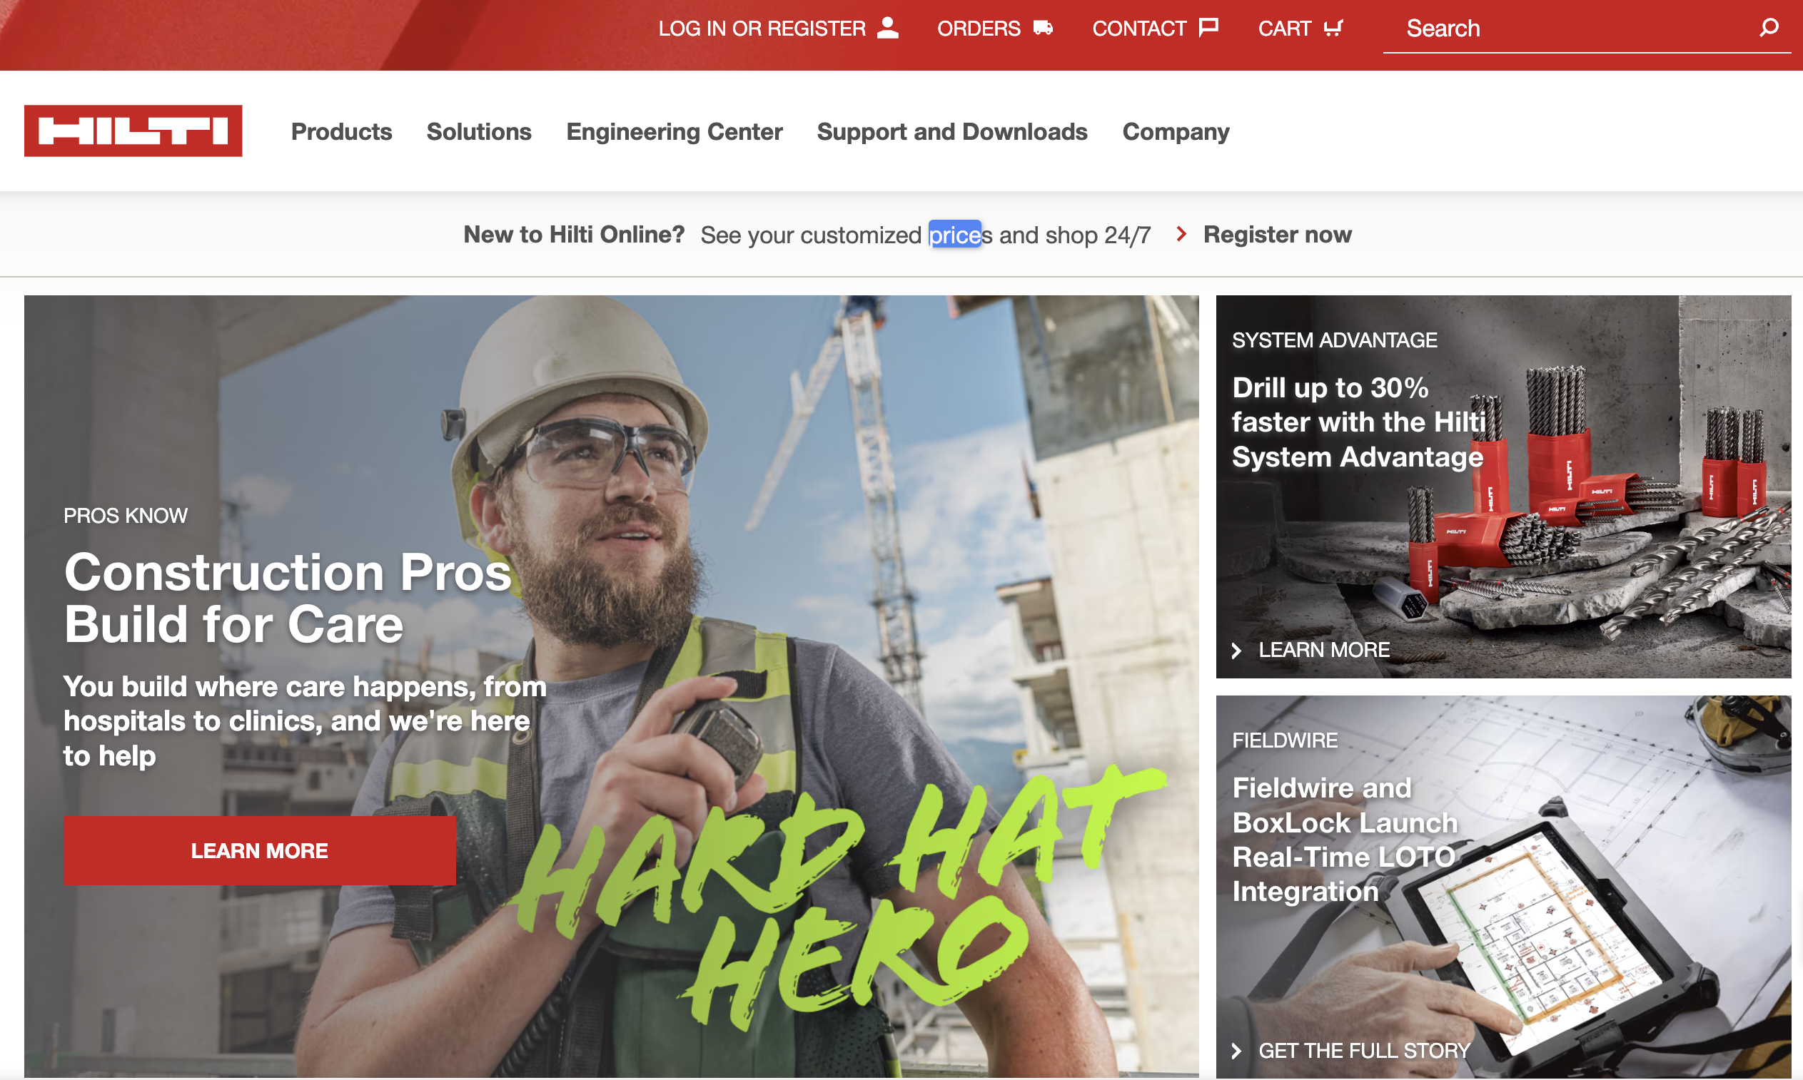Open the Fieldwire tablet card

tap(1503, 887)
